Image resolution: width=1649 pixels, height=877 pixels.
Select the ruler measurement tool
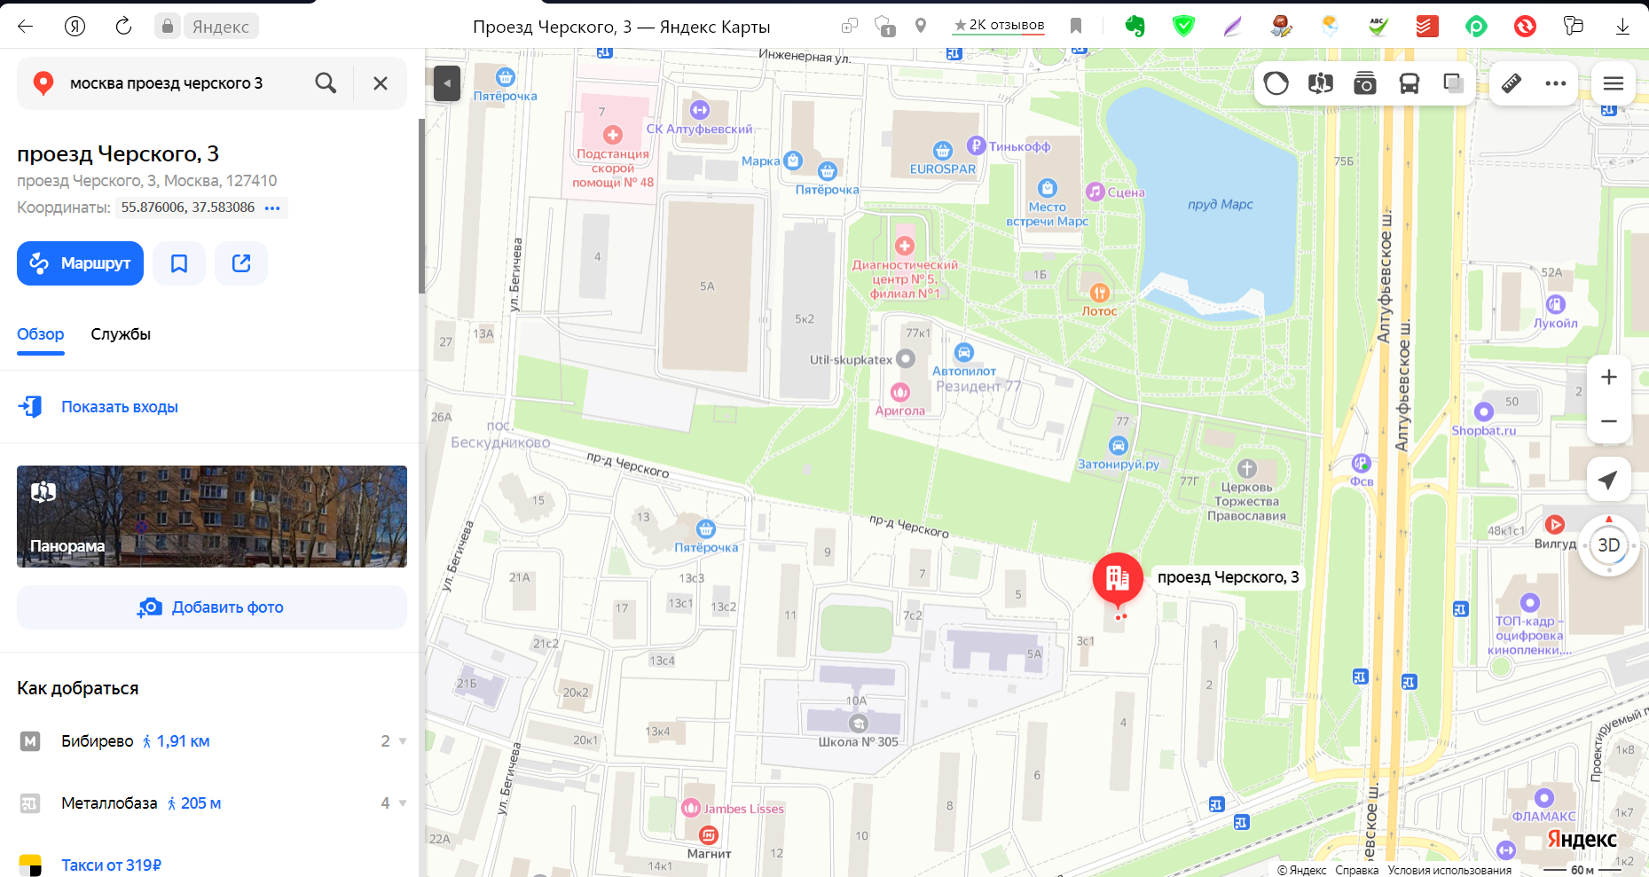(1512, 83)
